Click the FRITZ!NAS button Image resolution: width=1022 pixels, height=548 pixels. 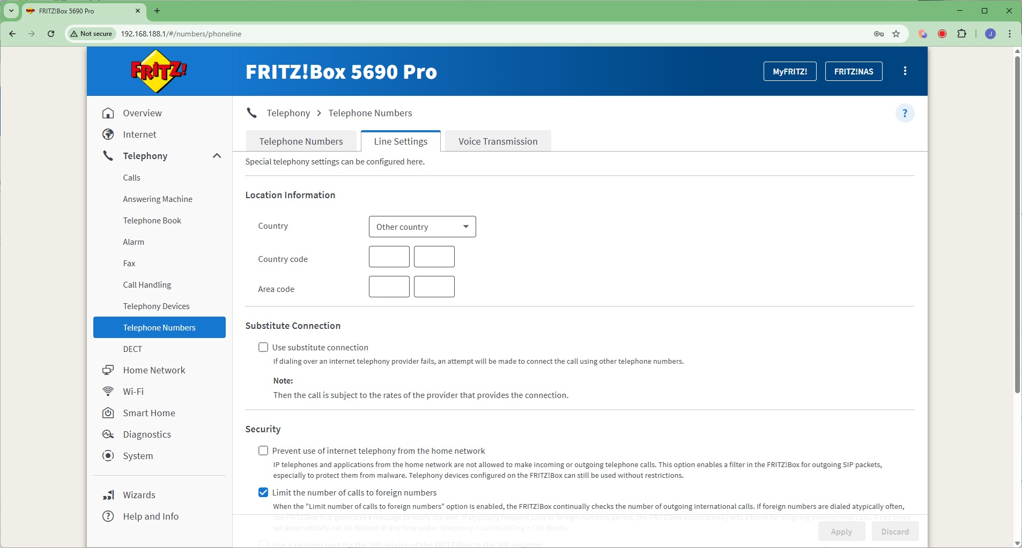(x=854, y=71)
